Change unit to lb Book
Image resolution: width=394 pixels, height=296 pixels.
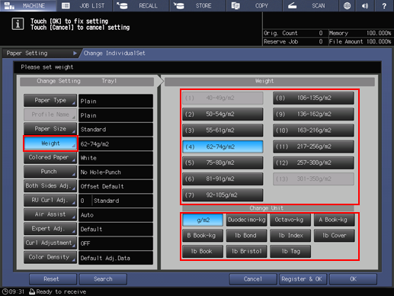(x=203, y=252)
